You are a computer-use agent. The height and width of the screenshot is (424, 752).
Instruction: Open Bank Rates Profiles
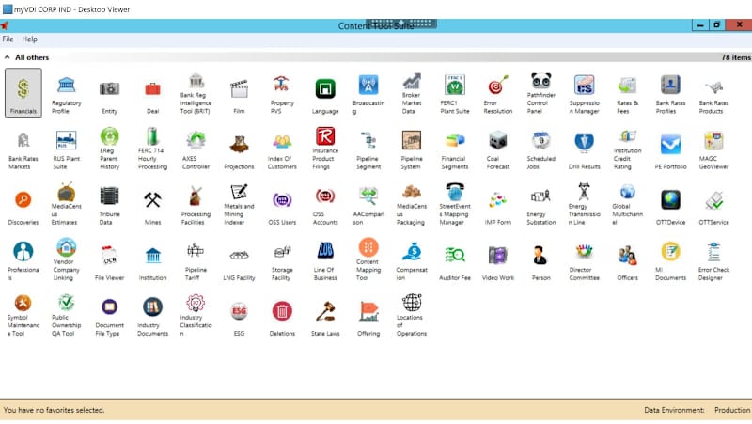tap(670, 95)
